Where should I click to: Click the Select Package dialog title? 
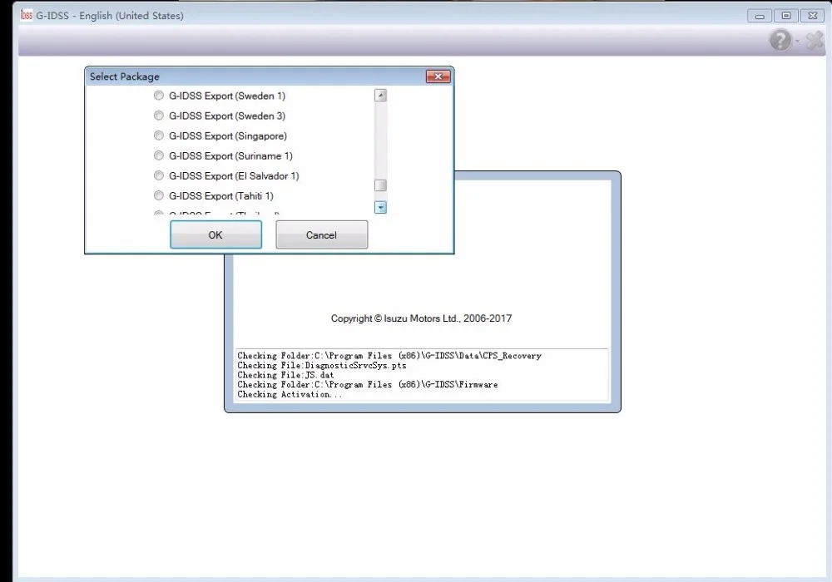coord(125,76)
